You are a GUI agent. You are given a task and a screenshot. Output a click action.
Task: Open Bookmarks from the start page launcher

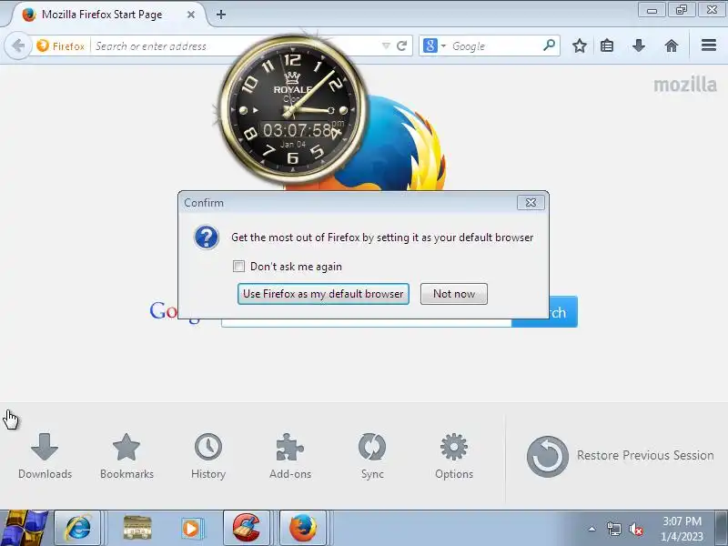pos(126,456)
